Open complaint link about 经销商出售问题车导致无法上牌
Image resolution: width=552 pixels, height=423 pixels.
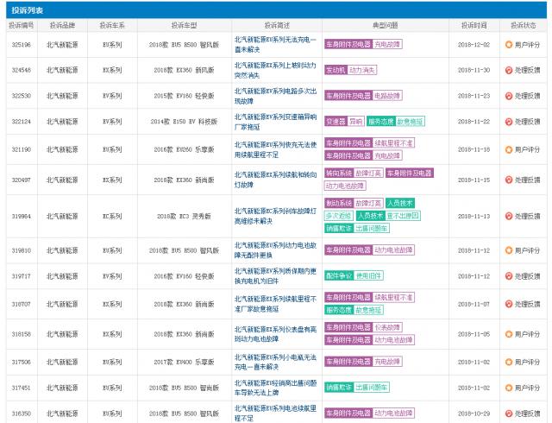click(275, 388)
